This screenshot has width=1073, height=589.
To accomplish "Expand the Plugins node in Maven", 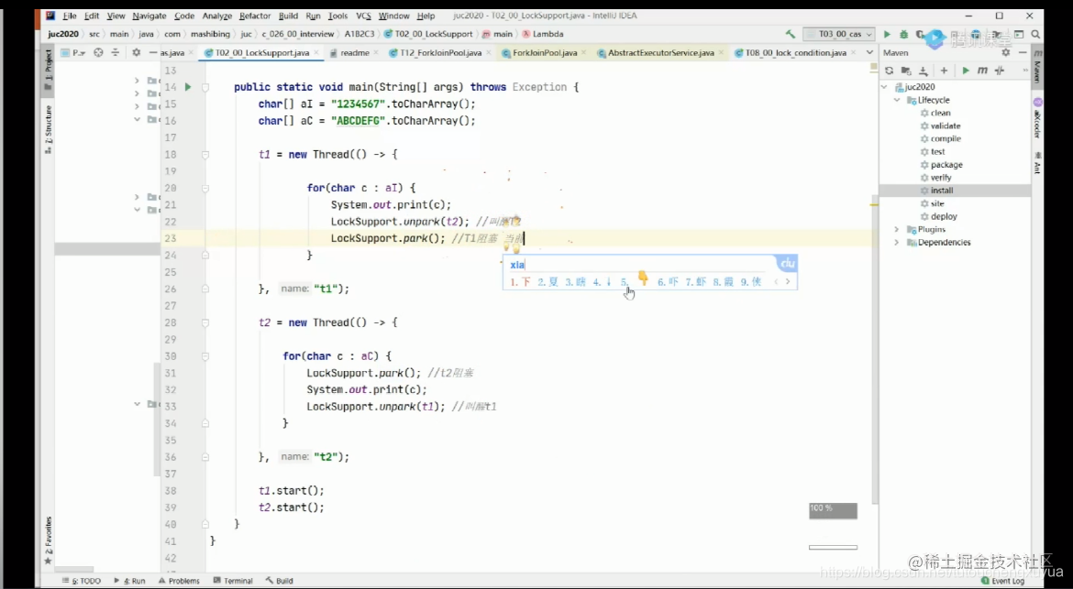I will [x=896, y=230].
